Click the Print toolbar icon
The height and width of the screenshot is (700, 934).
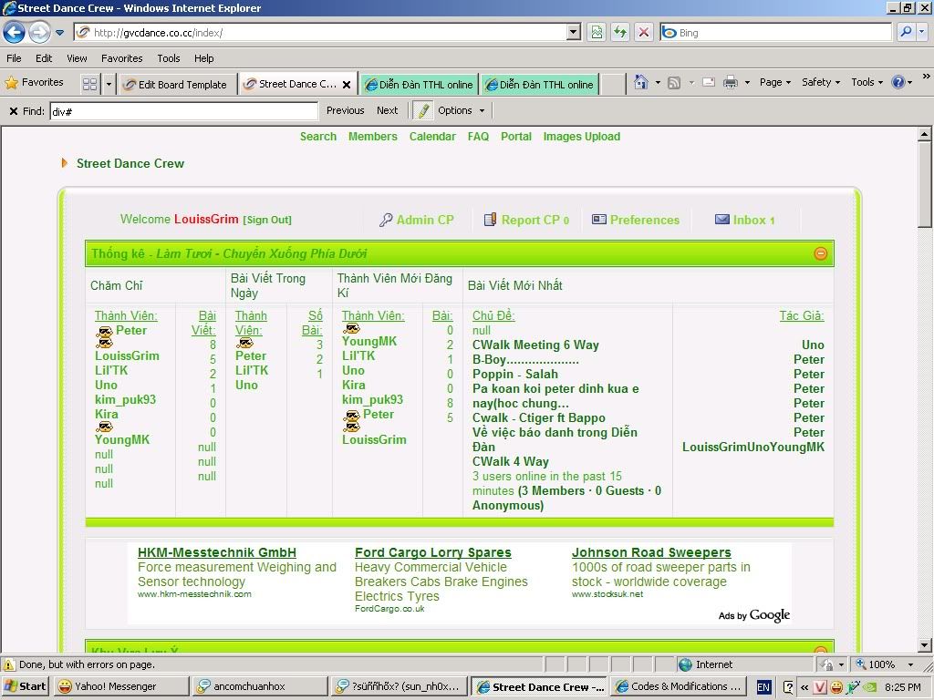730,82
